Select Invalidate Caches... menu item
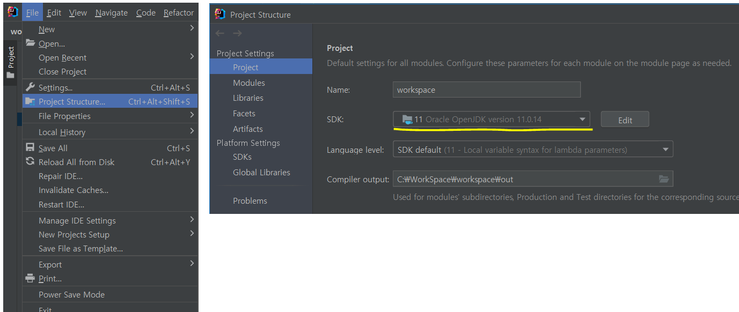The width and height of the screenshot is (739, 312). coord(110,190)
